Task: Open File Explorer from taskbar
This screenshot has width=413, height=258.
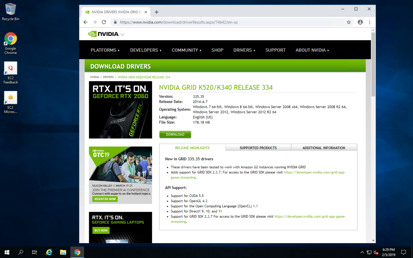Action: click(x=63, y=252)
